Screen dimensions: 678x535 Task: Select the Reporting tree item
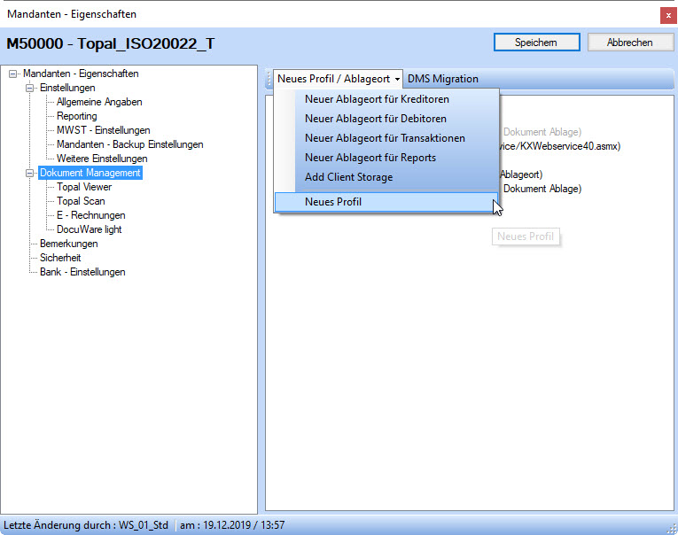(x=77, y=117)
